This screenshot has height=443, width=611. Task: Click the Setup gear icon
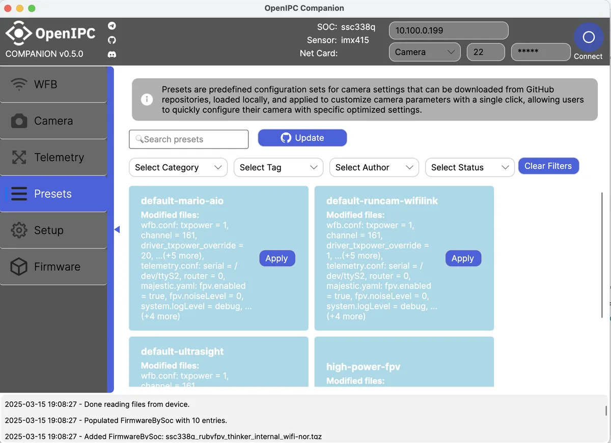(19, 230)
